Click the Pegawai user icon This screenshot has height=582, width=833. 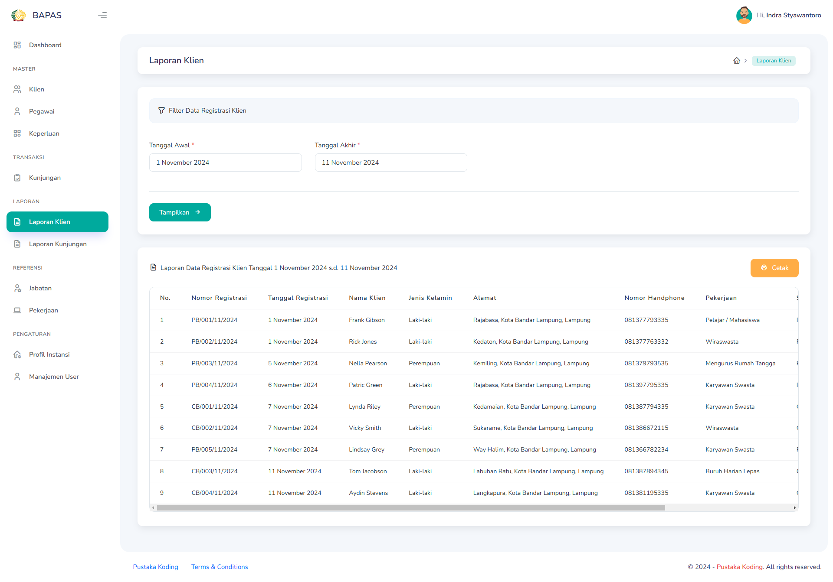tap(17, 111)
